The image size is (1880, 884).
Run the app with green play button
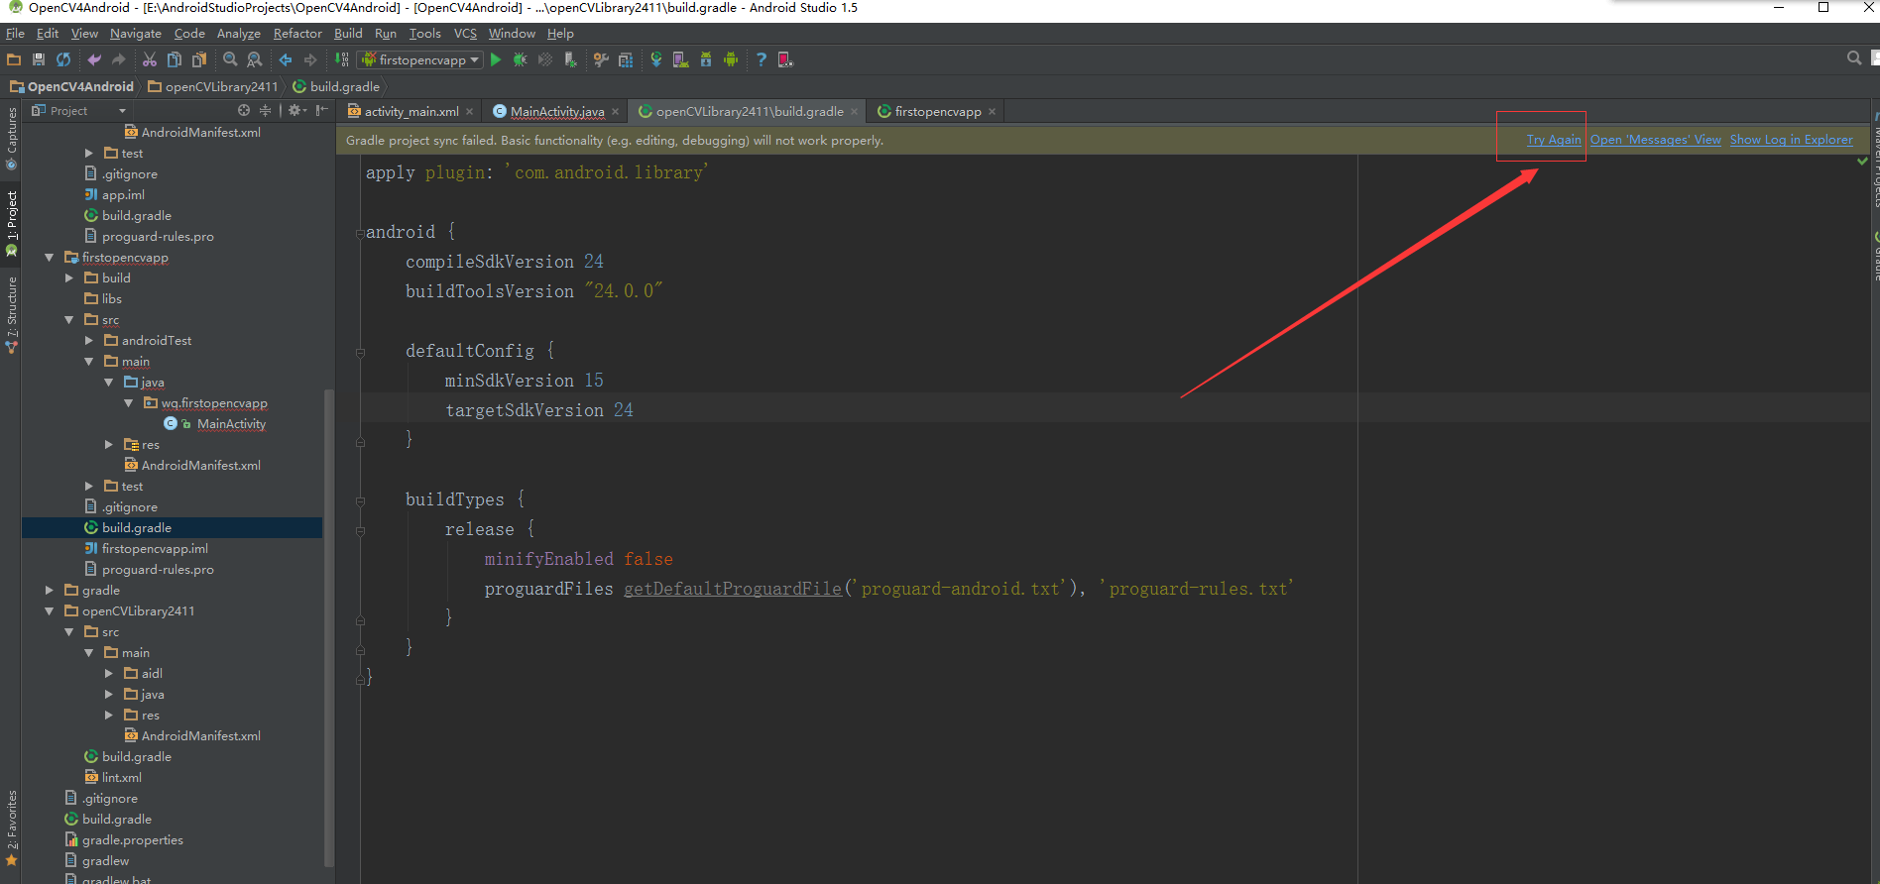point(496,59)
